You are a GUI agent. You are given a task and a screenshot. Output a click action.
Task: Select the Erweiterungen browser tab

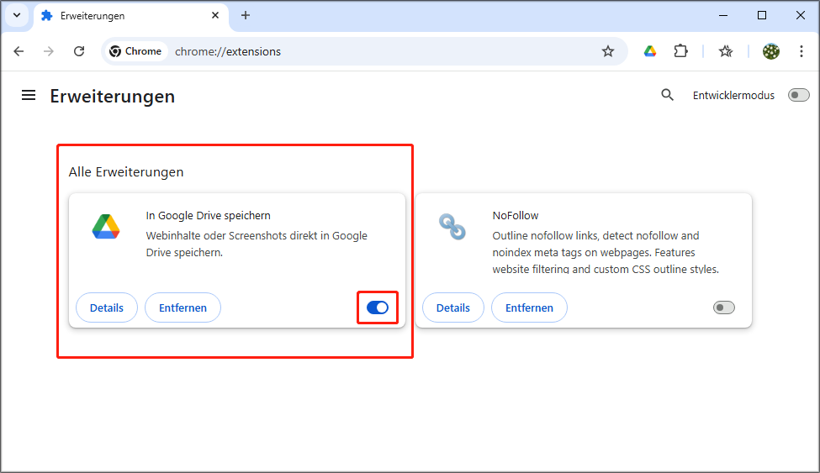[118, 15]
